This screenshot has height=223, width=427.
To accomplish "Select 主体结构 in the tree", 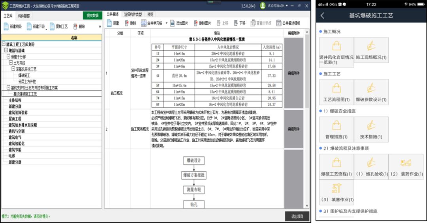I will [x=15, y=100].
